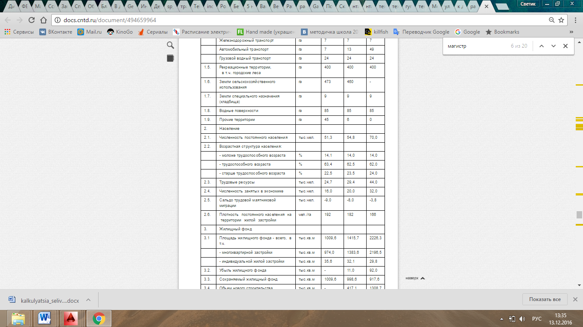Open the Hand made bookmark

coord(266,32)
